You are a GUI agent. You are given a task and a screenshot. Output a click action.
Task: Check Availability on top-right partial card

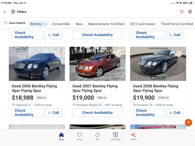[x=149, y=35]
